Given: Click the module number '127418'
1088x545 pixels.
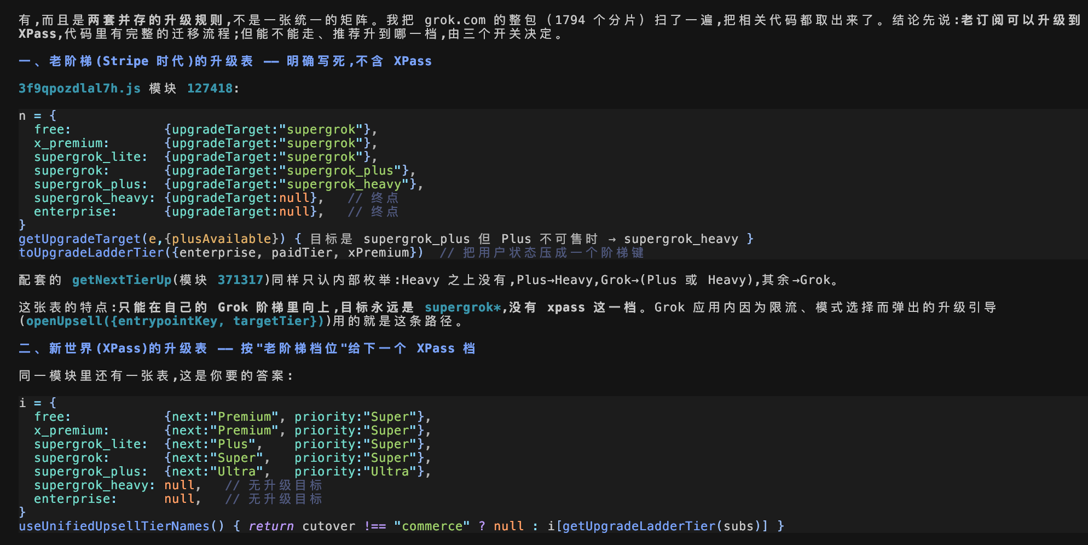Looking at the screenshot, I should point(210,89).
